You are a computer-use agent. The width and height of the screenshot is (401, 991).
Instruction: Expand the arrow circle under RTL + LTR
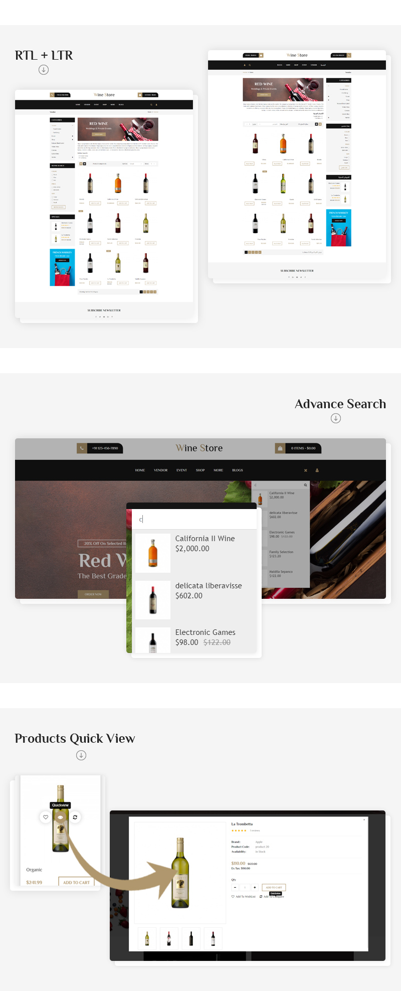[x=44, y=70]
